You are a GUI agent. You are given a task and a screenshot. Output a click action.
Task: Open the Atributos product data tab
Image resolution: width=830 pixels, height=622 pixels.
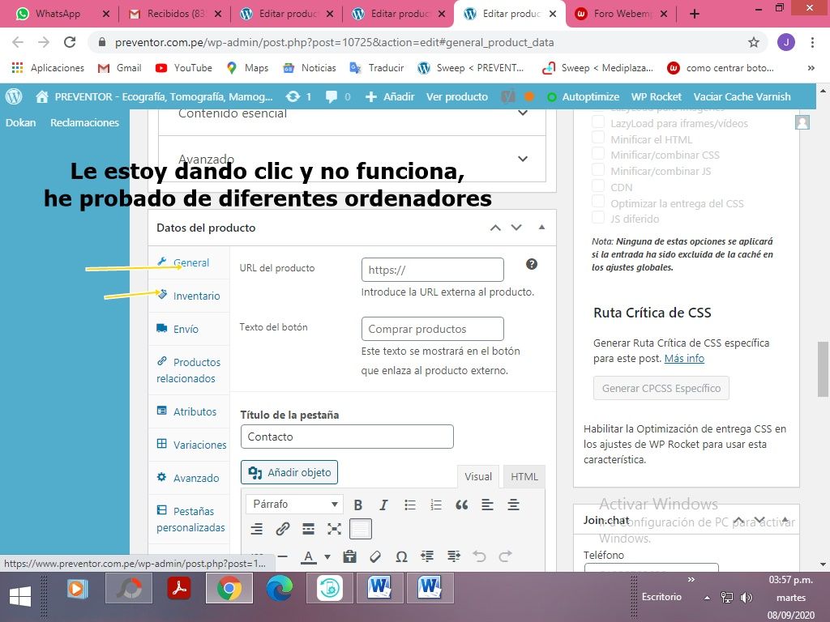click(189, 411)
